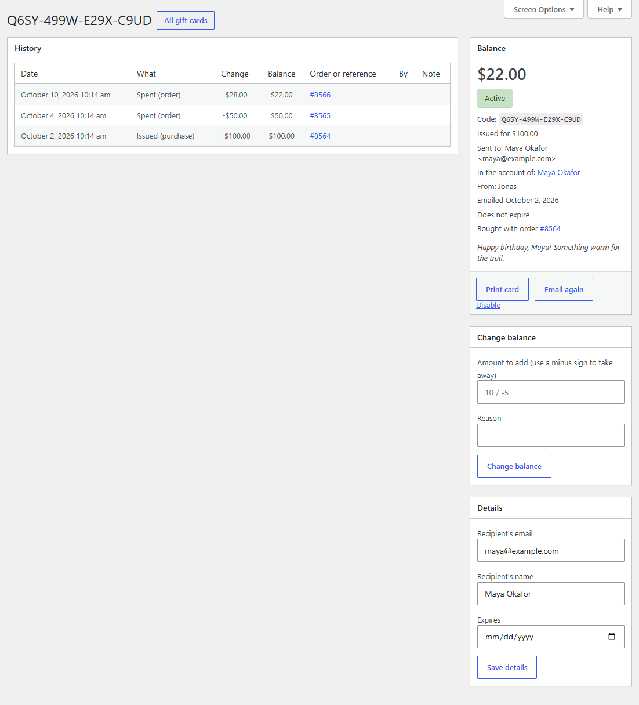The image size is (639, 705).
Task: Click the What column header
Action: 146,74
